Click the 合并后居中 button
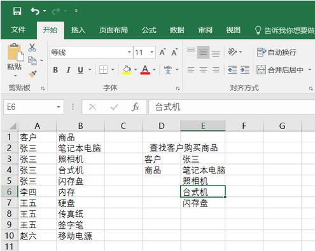 [280, 70]
